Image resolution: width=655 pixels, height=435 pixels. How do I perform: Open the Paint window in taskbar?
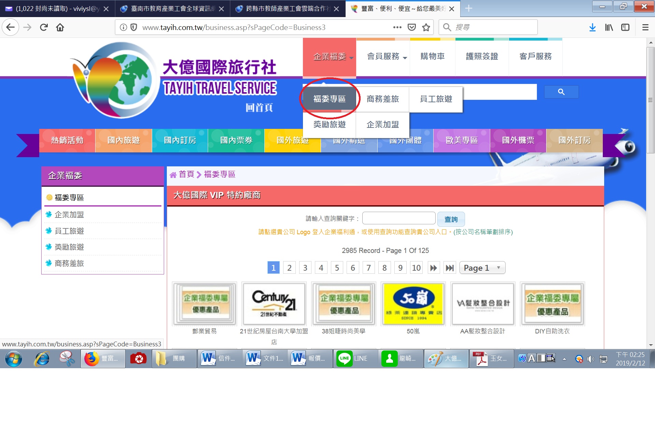(x=446, y=359)
